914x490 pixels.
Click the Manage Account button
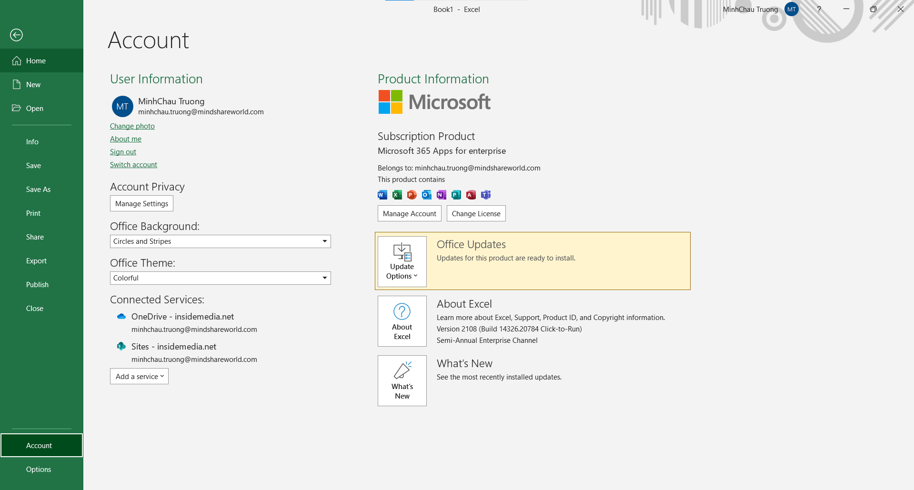pos(410,213)
